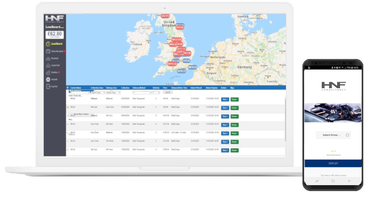The height and width of the screenshot is (197, 371).
Task: Click the Search button in filter row
Action: click(x=167, y=93)
